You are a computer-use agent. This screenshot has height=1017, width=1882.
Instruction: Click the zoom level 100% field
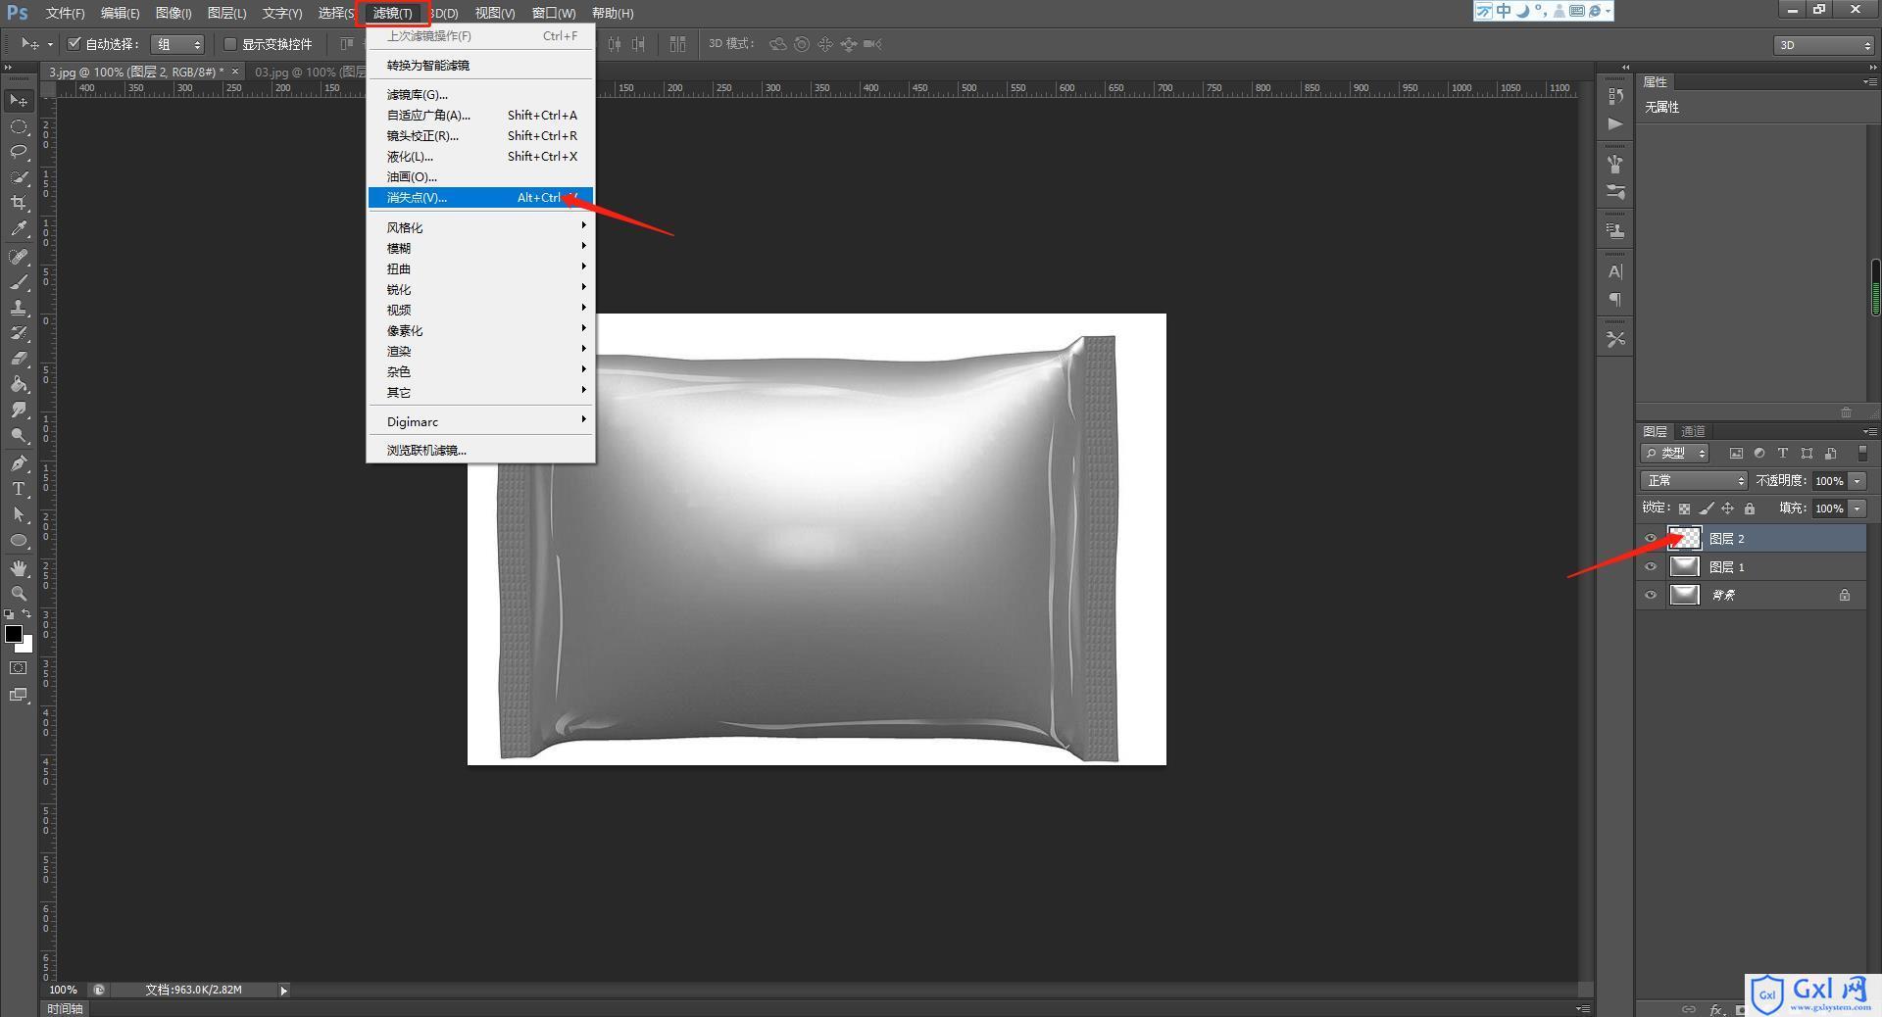[63, 990]
